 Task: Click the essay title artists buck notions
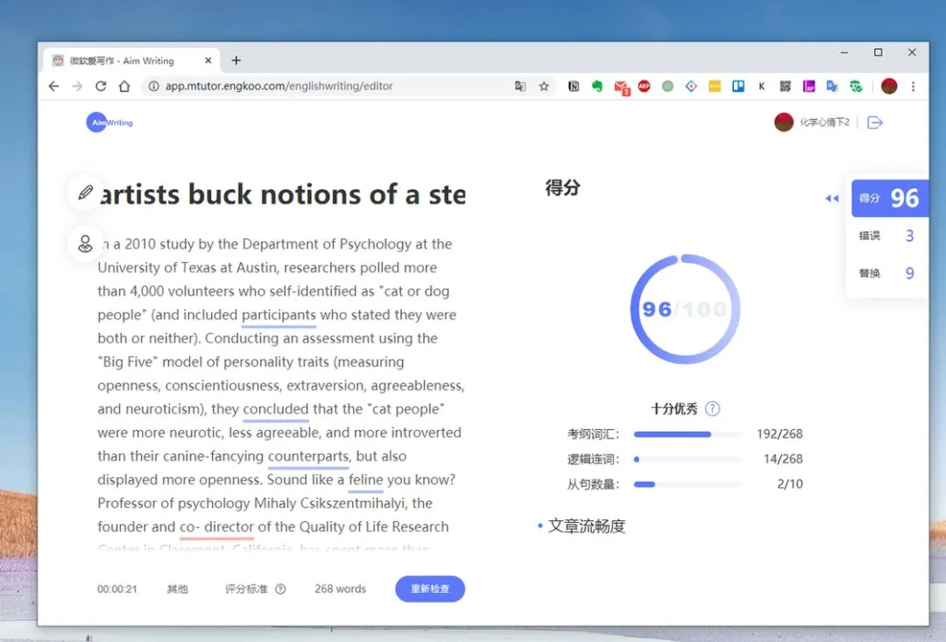pyautogui.click(x=282, y=194)
